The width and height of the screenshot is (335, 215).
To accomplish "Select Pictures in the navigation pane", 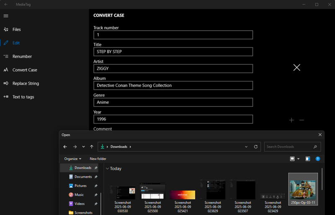I will (80, 186).
